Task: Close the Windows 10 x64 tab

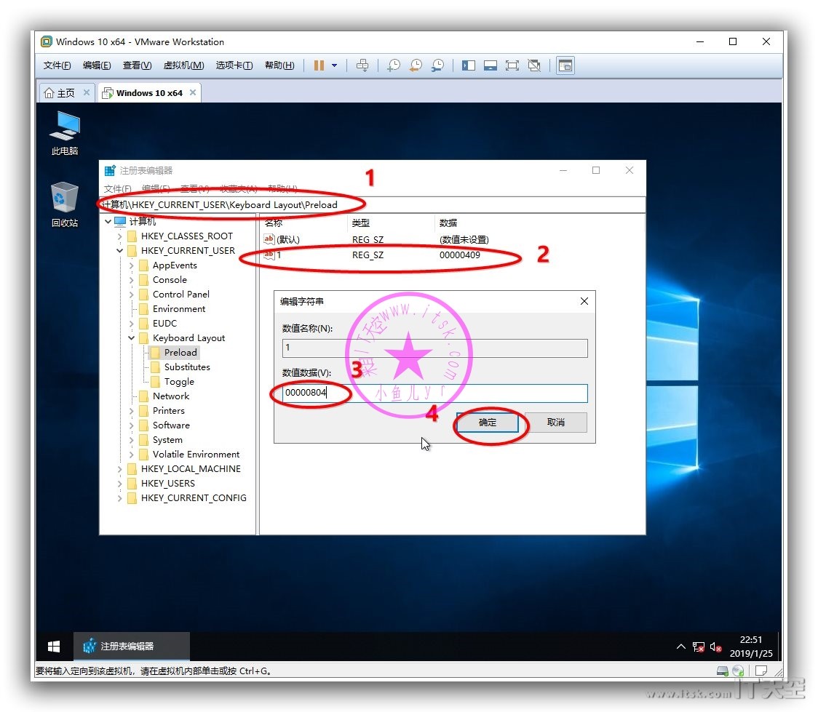Action: (x=193, y=93)
